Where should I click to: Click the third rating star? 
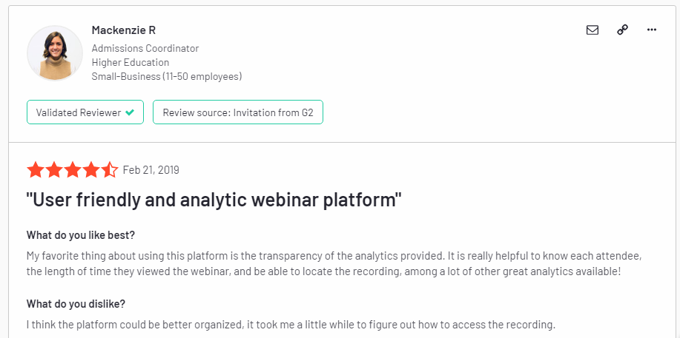tap(72, 170)
